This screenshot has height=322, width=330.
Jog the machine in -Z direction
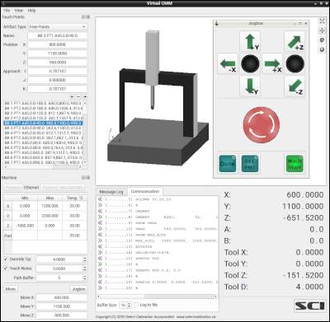pyautogui.click(x=295, y=86)
